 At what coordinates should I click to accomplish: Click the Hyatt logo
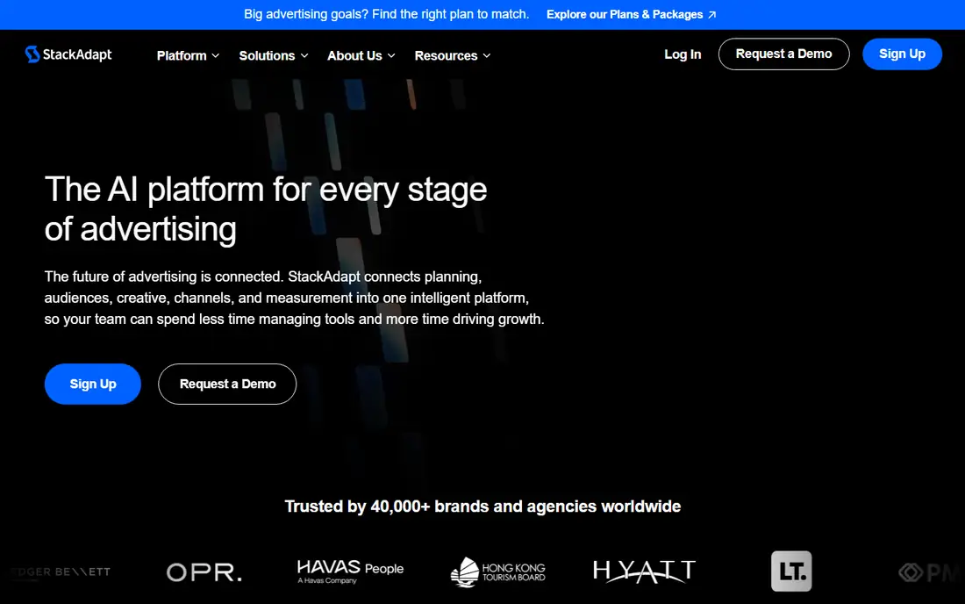coord(645,572)
